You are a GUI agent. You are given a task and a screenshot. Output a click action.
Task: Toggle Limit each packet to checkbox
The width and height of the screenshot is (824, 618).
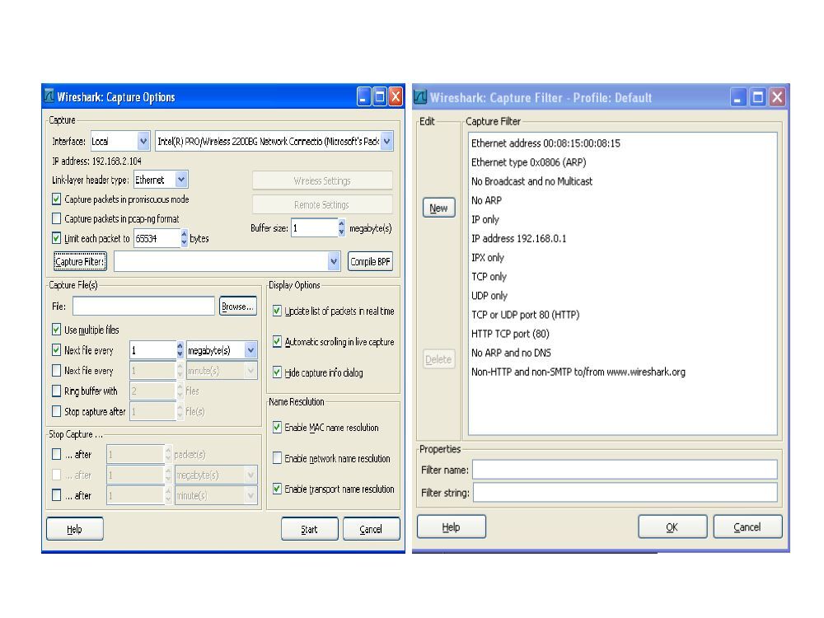[57, 238]
